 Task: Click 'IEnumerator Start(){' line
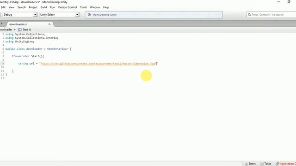pyautogui.click(x=28, y=56)
